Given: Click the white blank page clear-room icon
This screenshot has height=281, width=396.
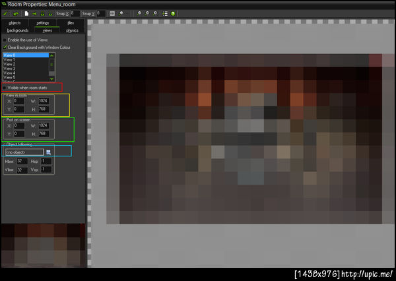Looking at the screenshot, I should 26,14.
